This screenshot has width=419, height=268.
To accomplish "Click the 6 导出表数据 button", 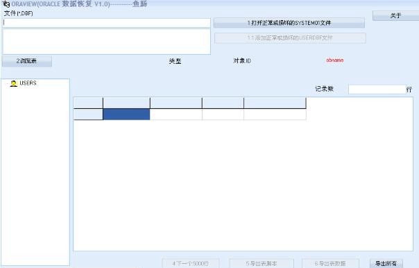I will 330,263.
